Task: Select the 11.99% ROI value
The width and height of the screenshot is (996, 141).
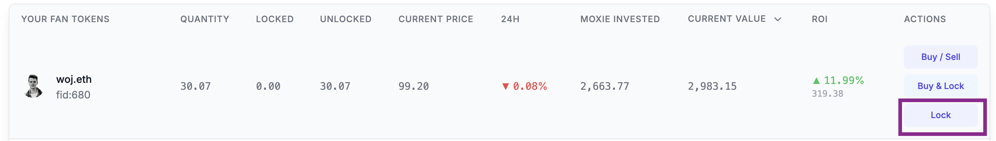Action: [x=844, y=81]
